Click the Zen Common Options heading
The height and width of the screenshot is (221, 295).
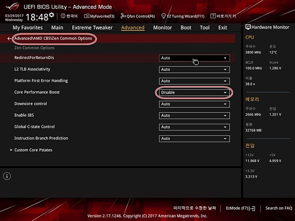34,48
